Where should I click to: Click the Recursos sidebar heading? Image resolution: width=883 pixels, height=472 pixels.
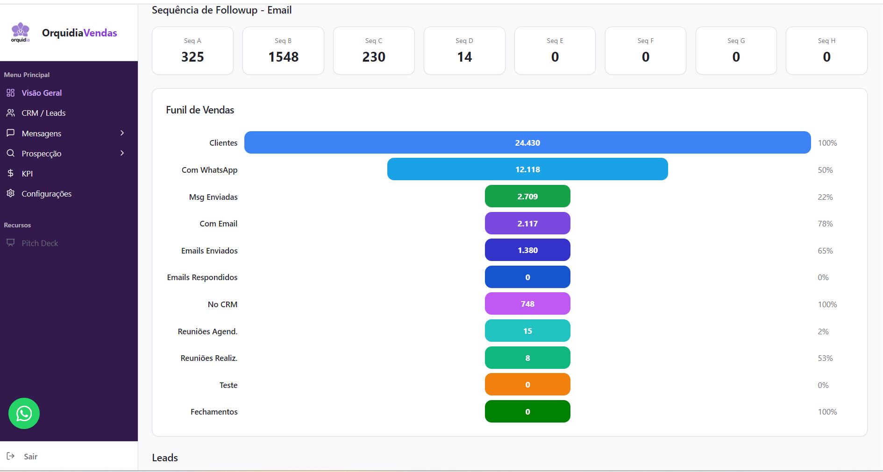(x=17, y=225)
